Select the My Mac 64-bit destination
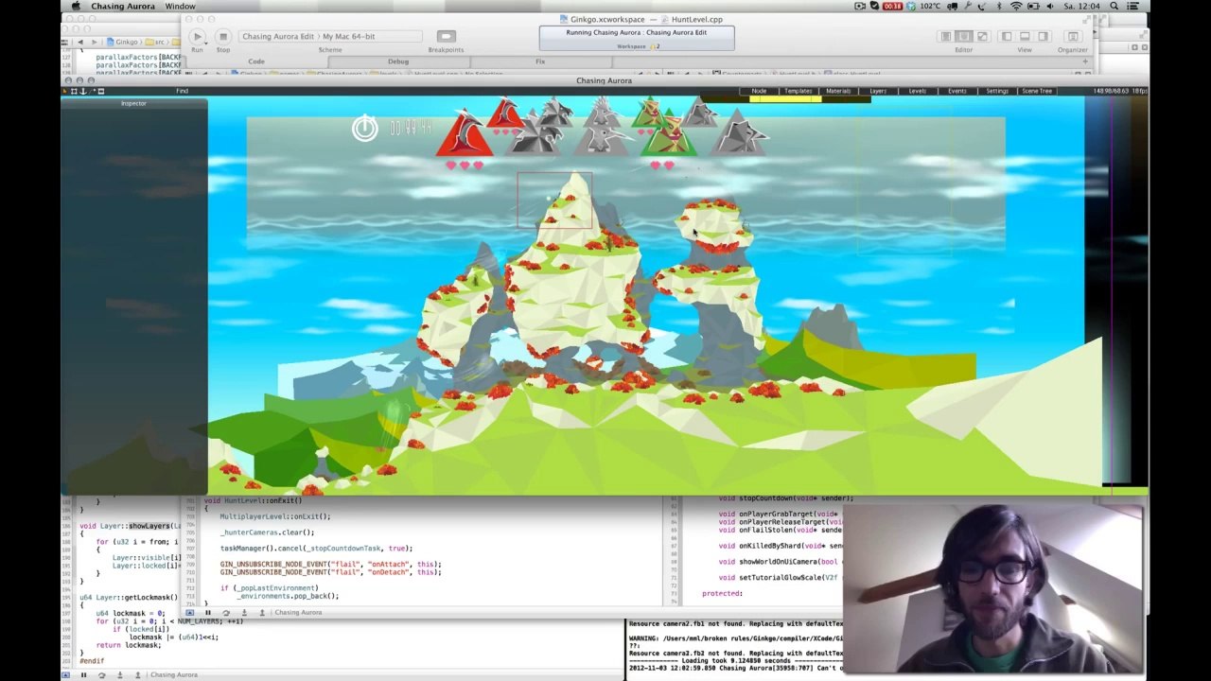Screen dimensions: 1211x681 pos(349,36)
